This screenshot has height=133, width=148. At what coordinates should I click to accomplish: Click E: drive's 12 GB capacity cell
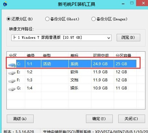tap(121, 72)
